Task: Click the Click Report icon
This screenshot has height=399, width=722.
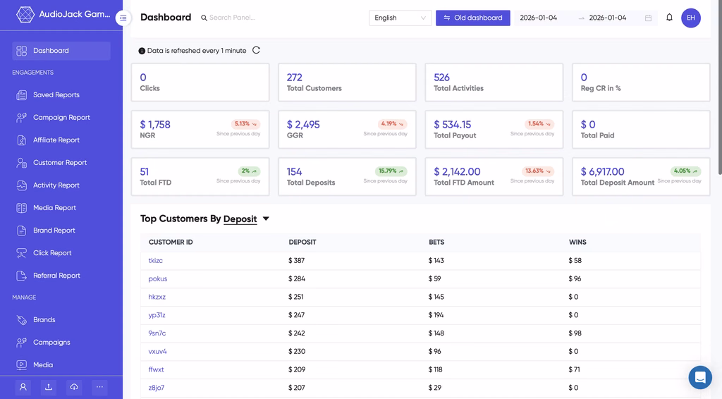Action: tap(22, 252)
